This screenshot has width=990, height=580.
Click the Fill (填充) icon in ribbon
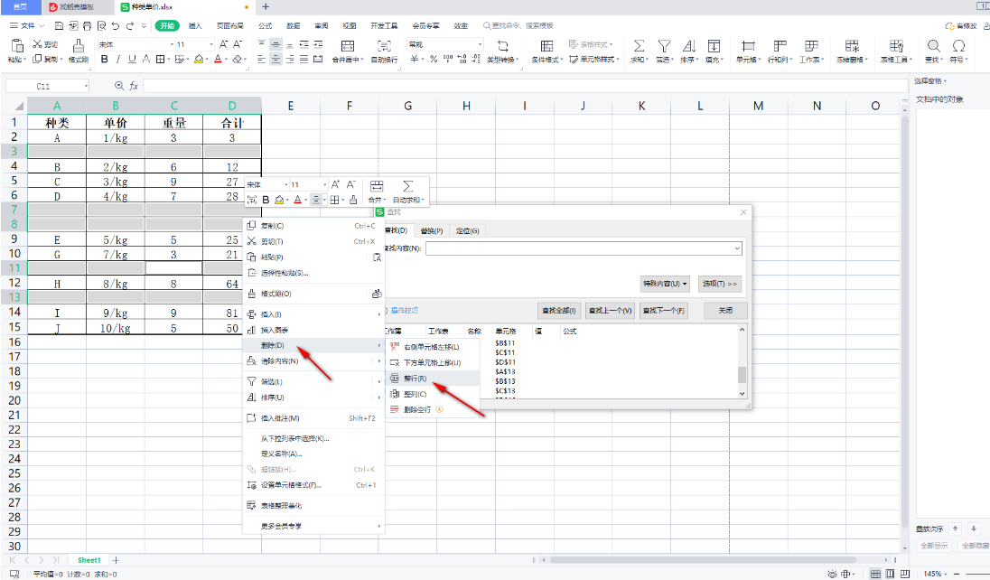pos(714,46)
